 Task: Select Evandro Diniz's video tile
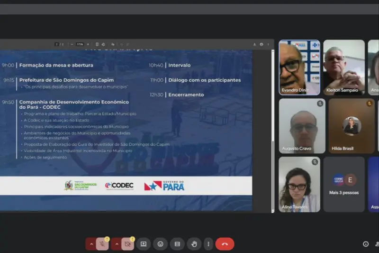point(299,67)
